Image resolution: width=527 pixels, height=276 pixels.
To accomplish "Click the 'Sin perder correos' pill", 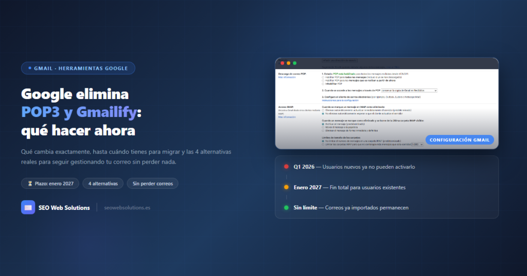I will coord(152,184).
